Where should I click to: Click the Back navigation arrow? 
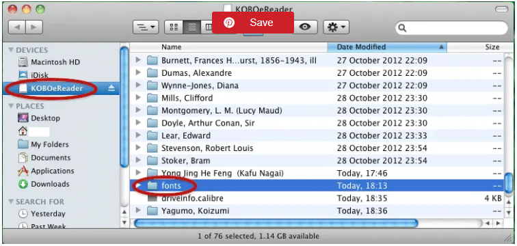tap(17, 27)
